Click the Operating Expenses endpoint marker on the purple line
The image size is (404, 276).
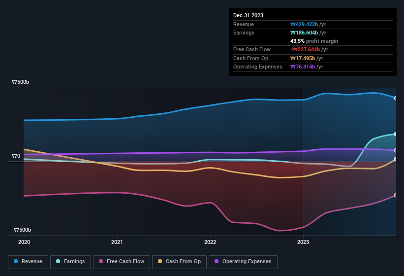(x=396, y=150)
